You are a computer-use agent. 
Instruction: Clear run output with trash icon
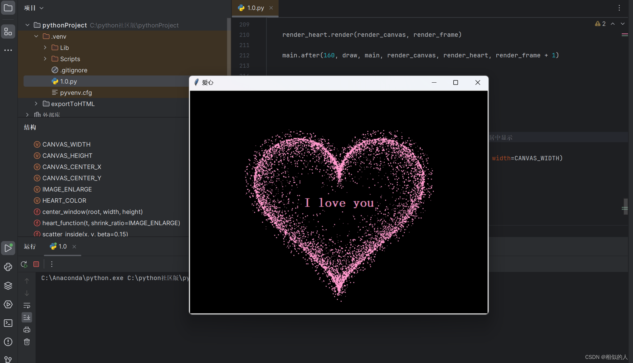pos(27,342)
